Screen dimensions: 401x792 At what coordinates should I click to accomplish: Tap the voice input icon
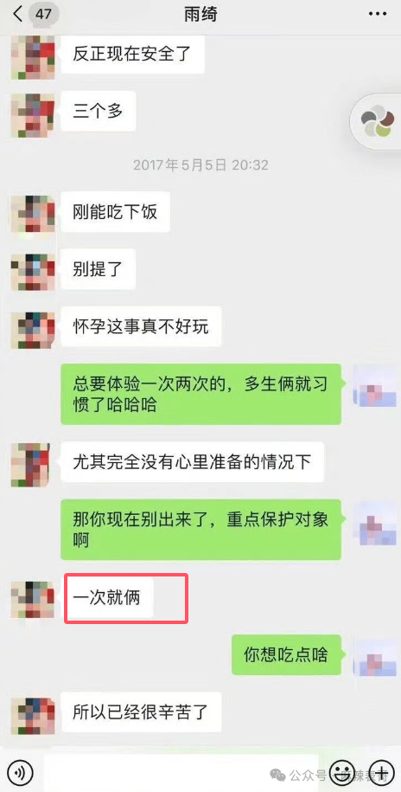click(x=20, y=772)
